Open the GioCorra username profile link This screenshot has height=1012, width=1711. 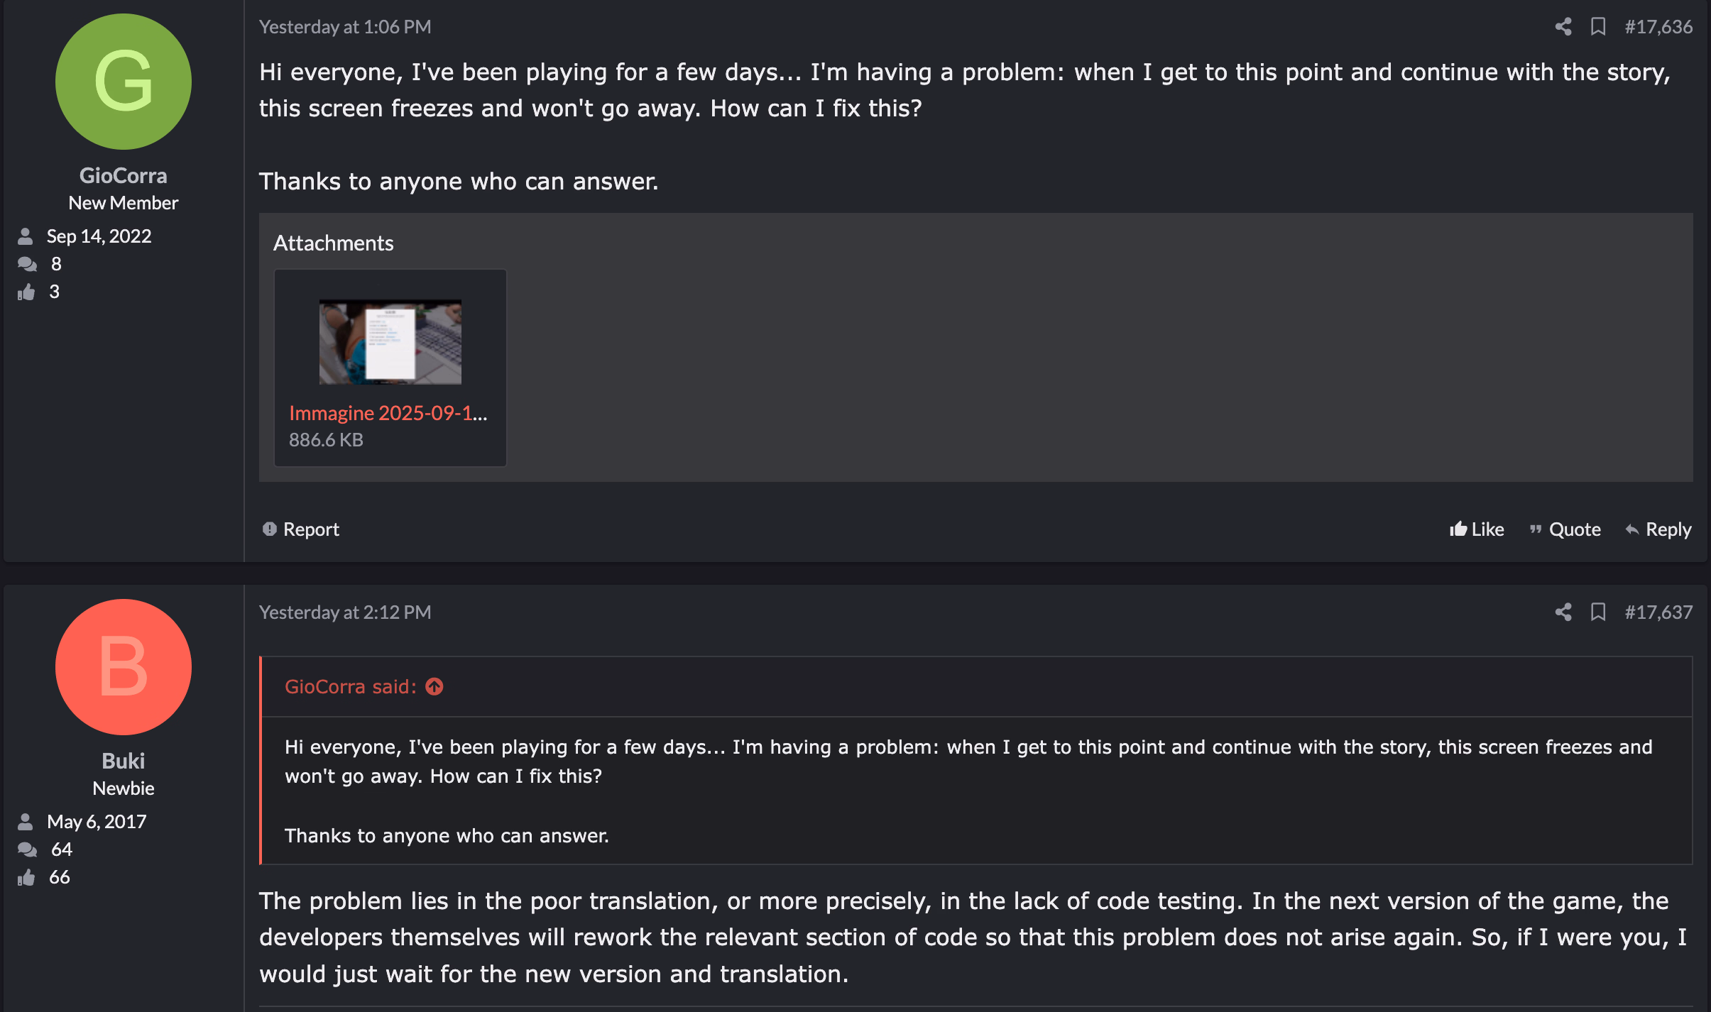(124, 175)
